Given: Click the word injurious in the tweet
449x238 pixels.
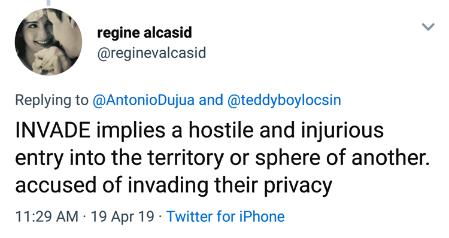Looking at the screenshot, I should [342, 131].
